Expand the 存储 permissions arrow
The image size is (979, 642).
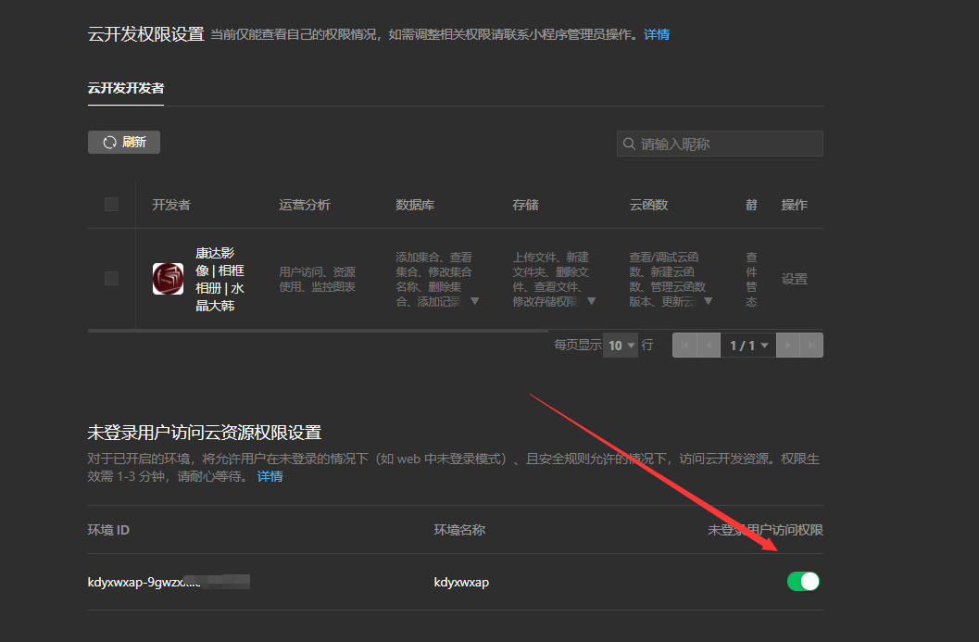click(591, 301)
